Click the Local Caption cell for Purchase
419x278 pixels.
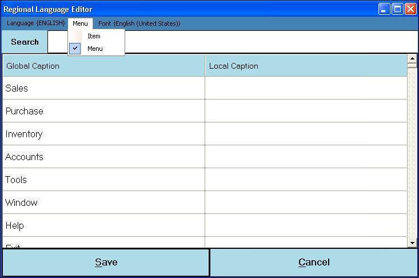[306, 111]
